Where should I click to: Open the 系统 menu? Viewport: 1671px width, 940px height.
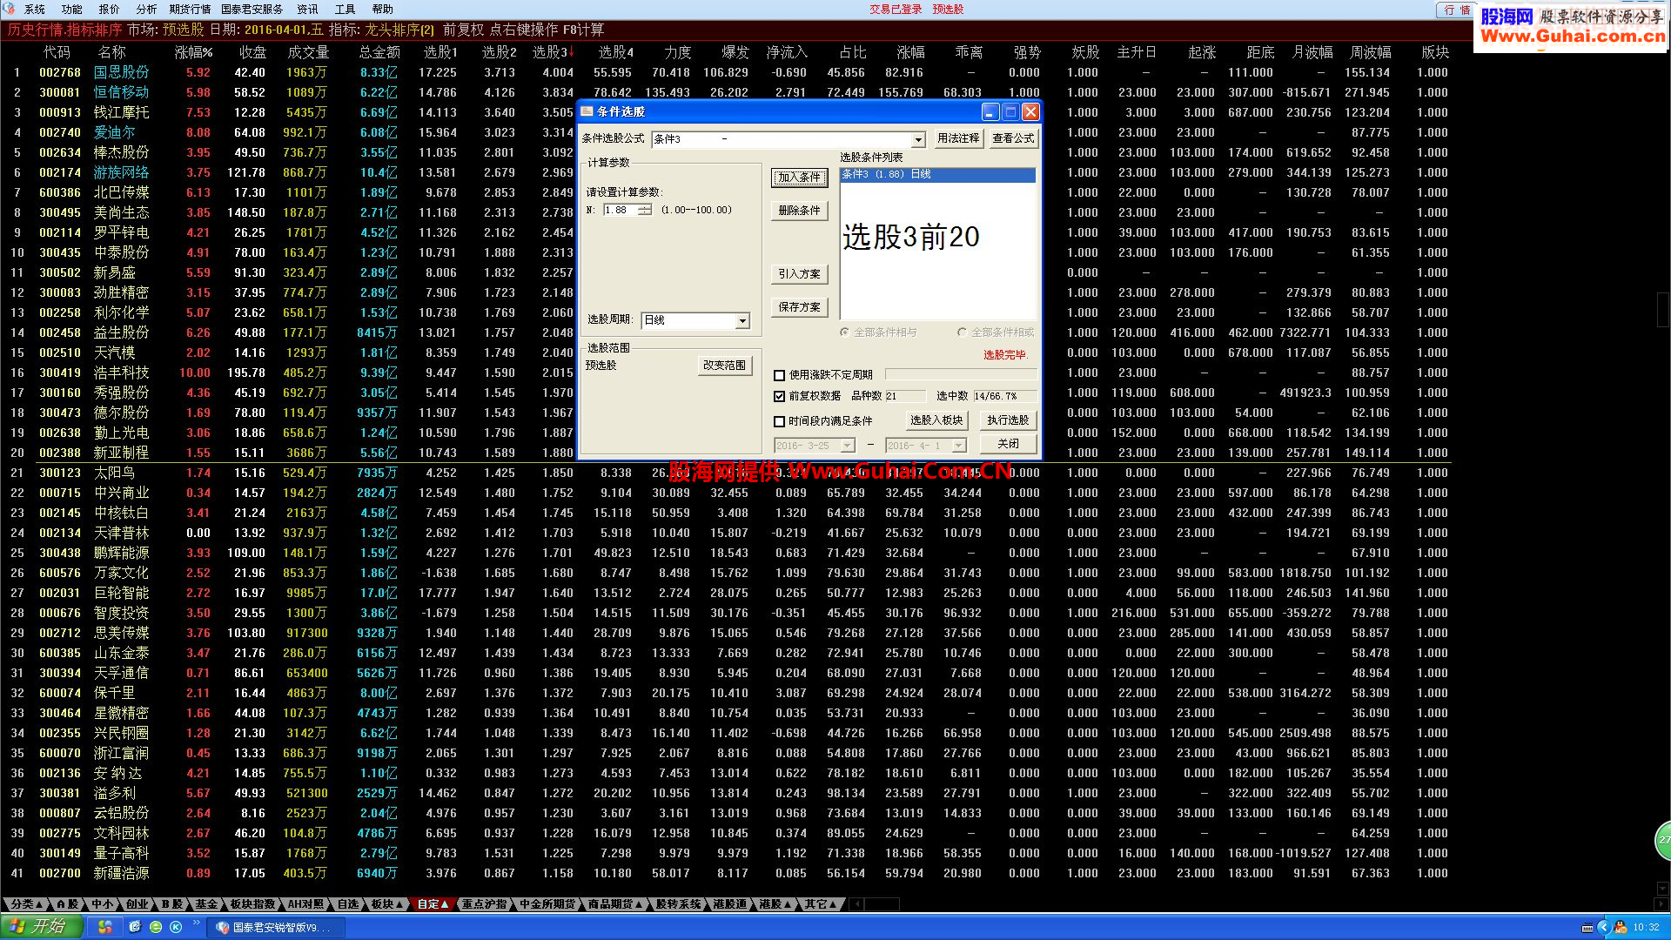click(34, 9)
